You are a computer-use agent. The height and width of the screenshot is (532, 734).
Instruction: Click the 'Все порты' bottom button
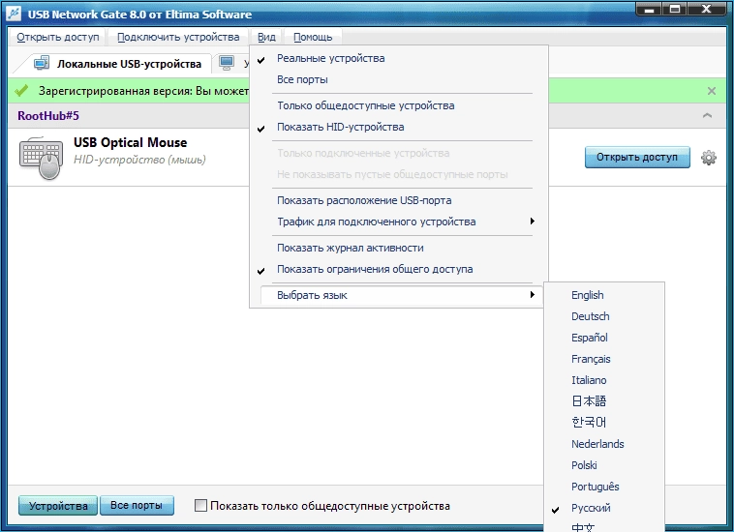[x=137, y=505]
